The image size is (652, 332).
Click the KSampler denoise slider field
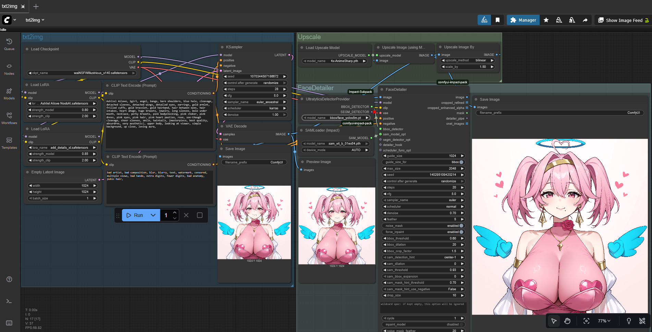(x=255, y=115)
